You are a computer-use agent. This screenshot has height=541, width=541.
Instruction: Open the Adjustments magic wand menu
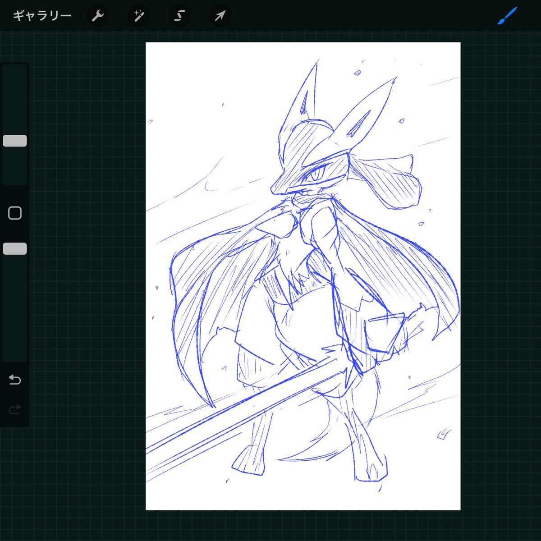coord(138,16)
